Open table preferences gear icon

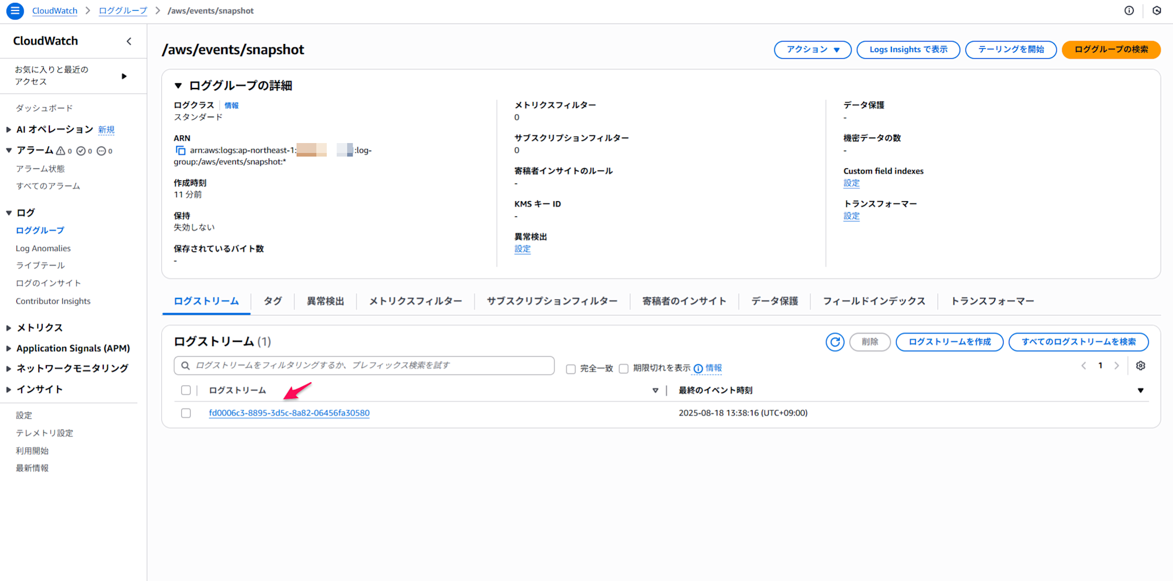pos(1141,366)
